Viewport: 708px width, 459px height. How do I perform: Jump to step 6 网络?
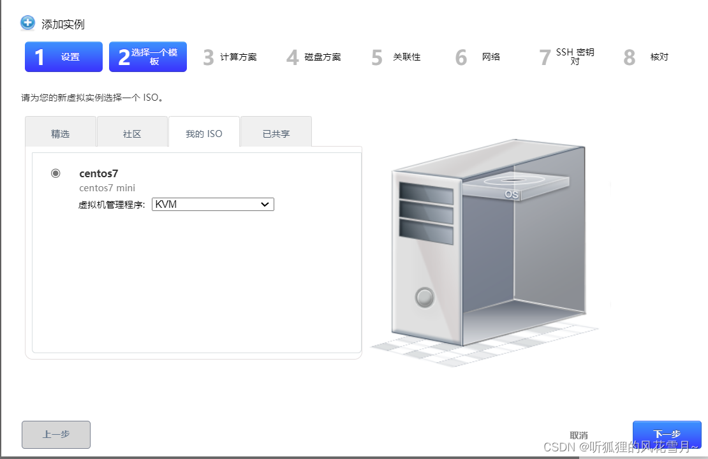[478, 57]
